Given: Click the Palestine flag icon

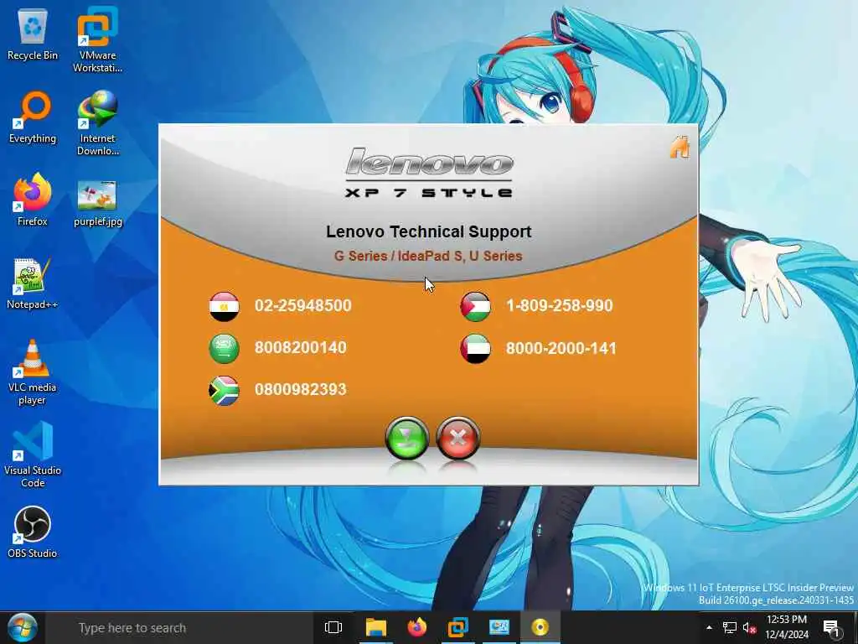Looking at the screenshot, I should pyautogui.click(x=476, y=306).
